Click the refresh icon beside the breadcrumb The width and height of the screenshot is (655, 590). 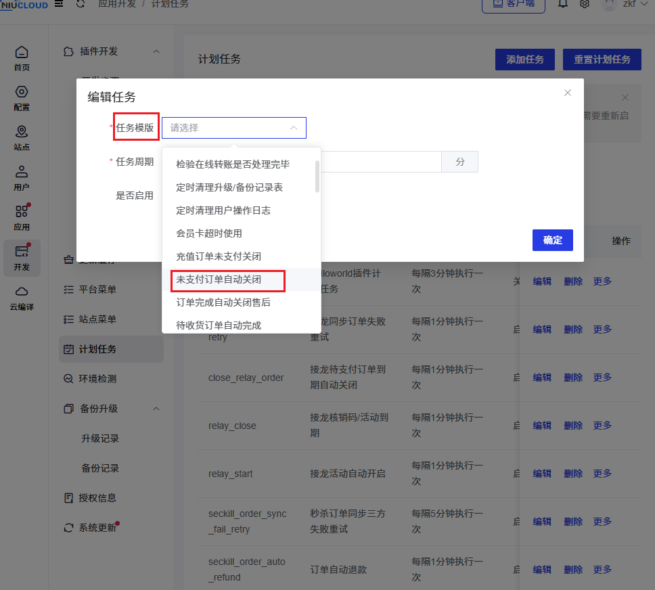pos(81,4)
